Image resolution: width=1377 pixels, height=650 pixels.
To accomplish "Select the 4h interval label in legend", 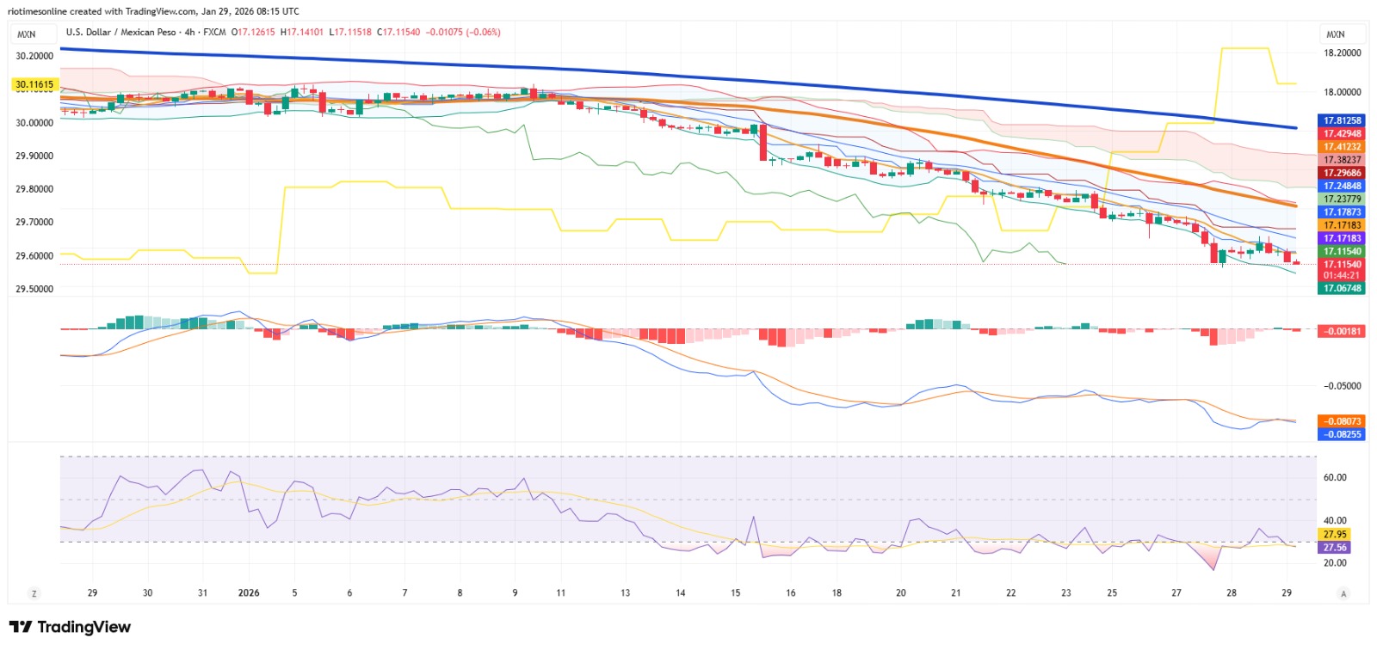I will pos(189,32).
